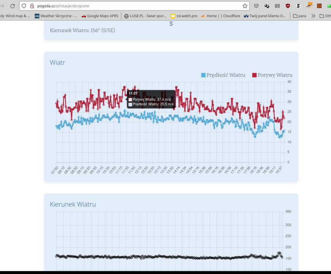Bookmark this page with the star icon
Screen dimensions: 331x274
tap(245, 6)
